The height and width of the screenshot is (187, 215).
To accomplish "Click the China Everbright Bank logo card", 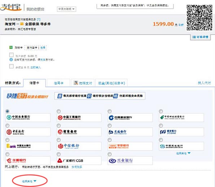I will [28, 146].
